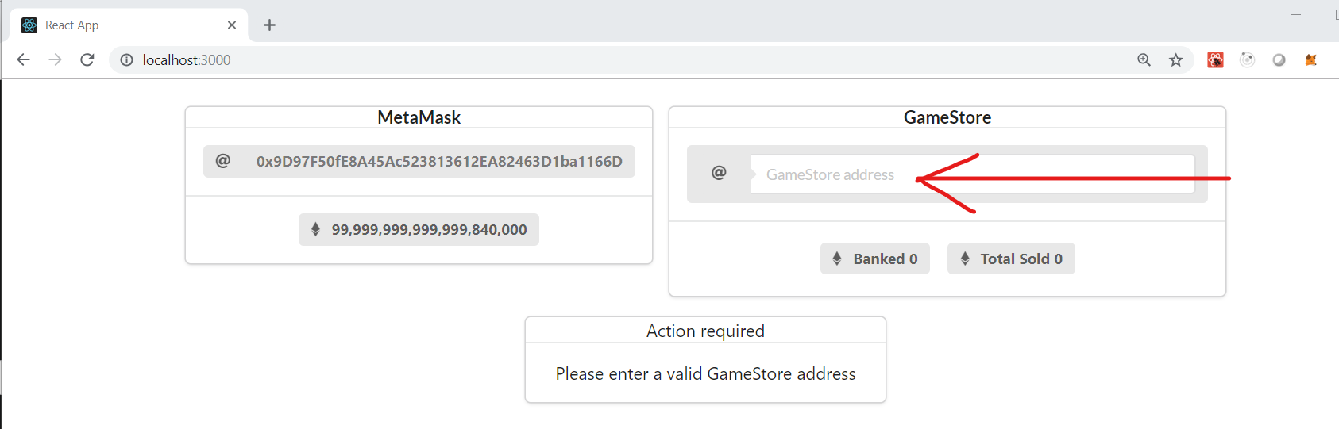Click the React logo favicon on tab
The width and height of the screenshot is (1339, 429).
tap(29, 25)
